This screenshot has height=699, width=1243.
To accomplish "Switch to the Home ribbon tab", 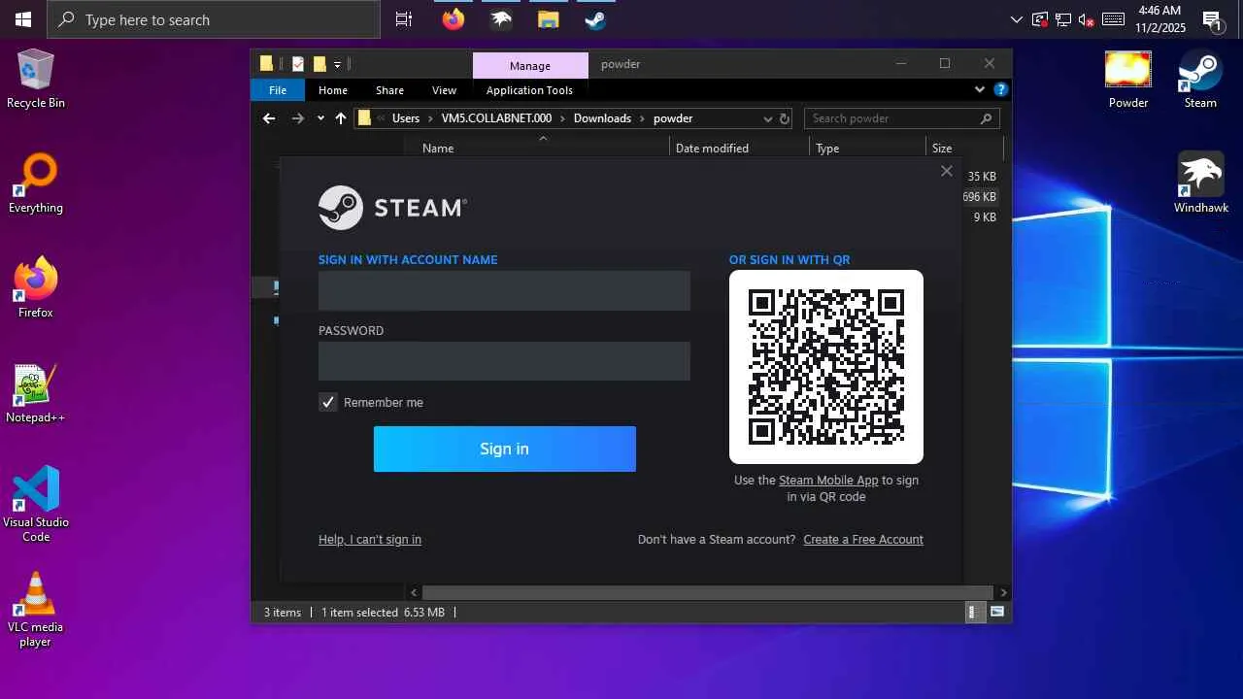I will tap(333, 90).
